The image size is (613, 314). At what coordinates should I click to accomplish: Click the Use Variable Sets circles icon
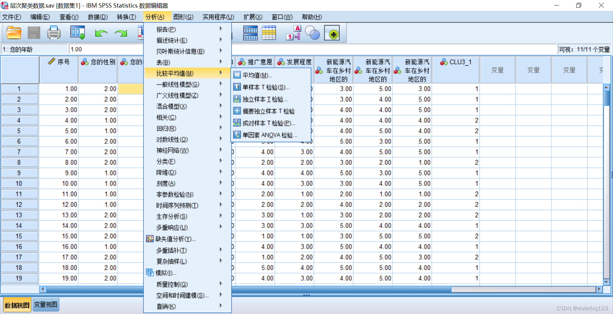click(x=313, y=33)
